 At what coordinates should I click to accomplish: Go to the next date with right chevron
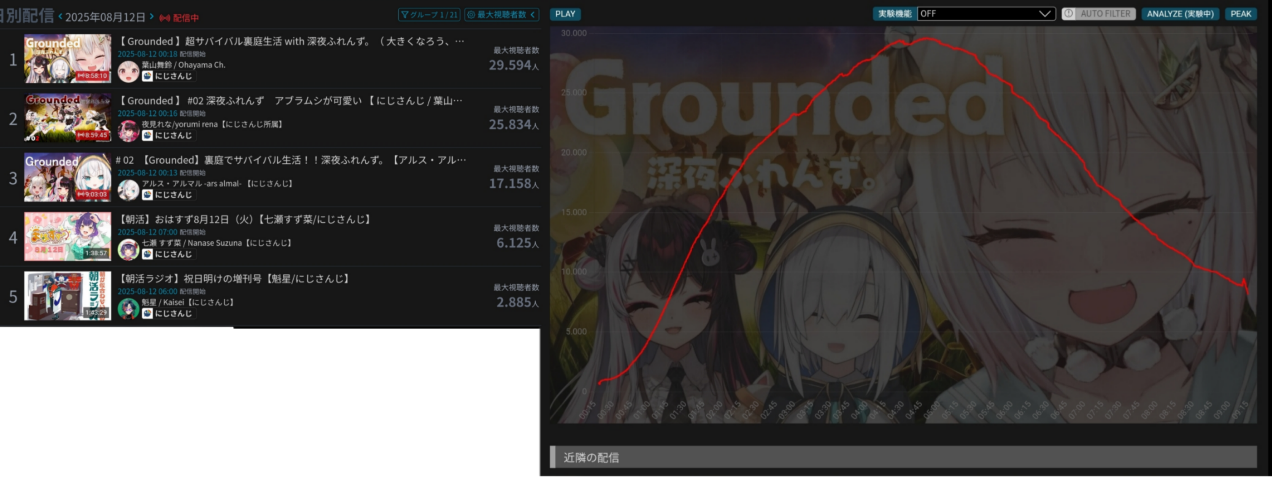[x=152, y=17]
